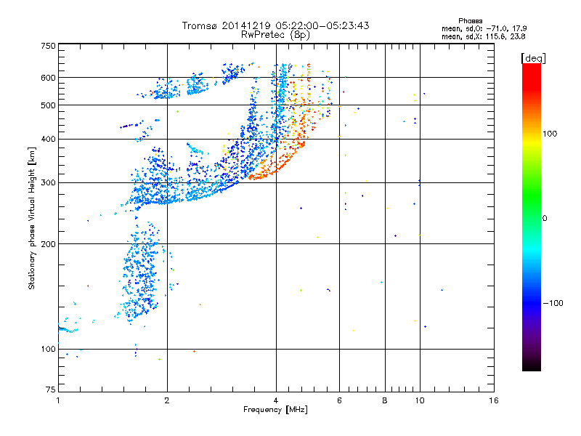The height and width of the screenshot is (436, 581).
Task: Click the y-axis tick label '750'
Action: coord(48,46)
